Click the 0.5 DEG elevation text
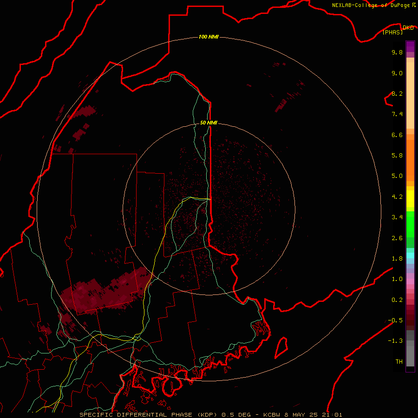Image resolution: width=418 pixels, height=418 pixels. (x=236, y=415)
